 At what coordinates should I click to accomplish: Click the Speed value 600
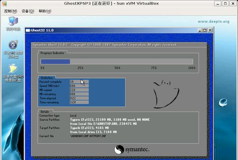click(x=79, y=86)
